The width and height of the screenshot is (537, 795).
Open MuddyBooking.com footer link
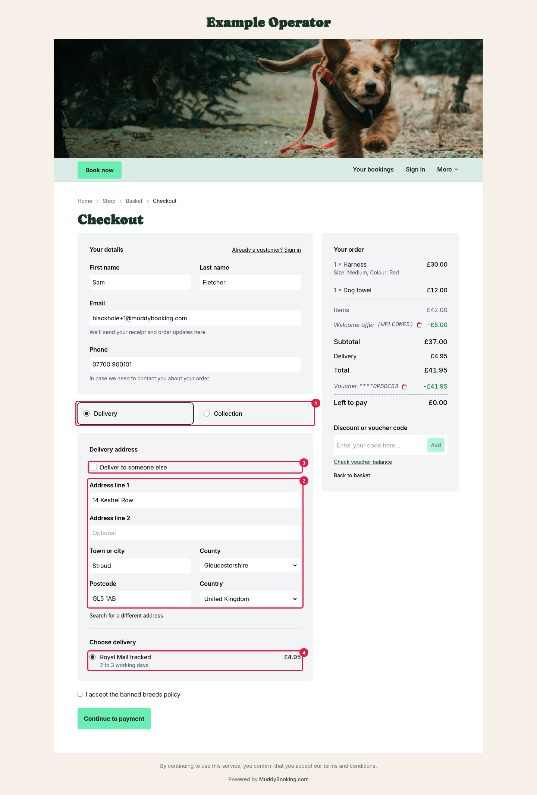pyautogui.click(x=284, y=779)
